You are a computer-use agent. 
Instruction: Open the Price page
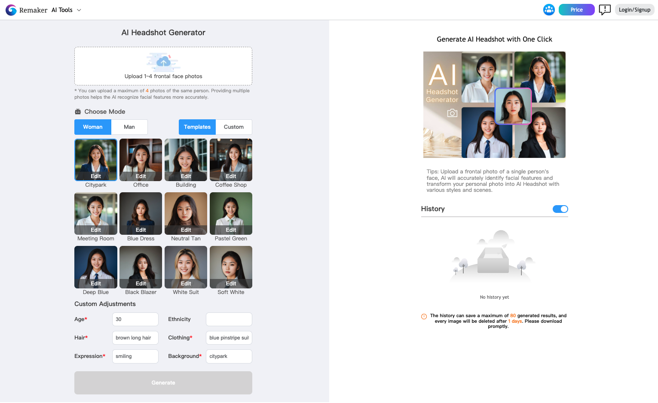coord(576,9)
